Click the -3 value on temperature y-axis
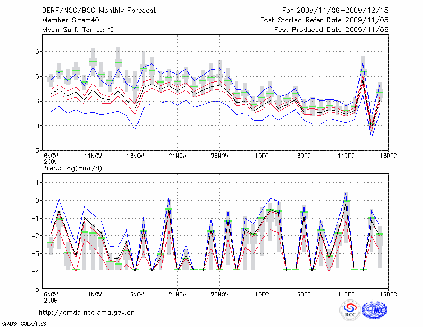423x327 pixels. click(x=36, y=150)
